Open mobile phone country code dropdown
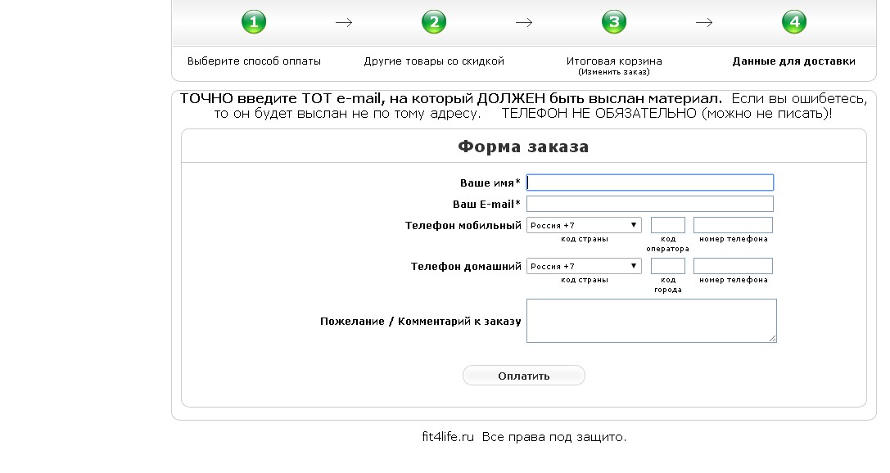Image resolution: width=890 pixels, height=473 pixels. (x=584, y=225)
